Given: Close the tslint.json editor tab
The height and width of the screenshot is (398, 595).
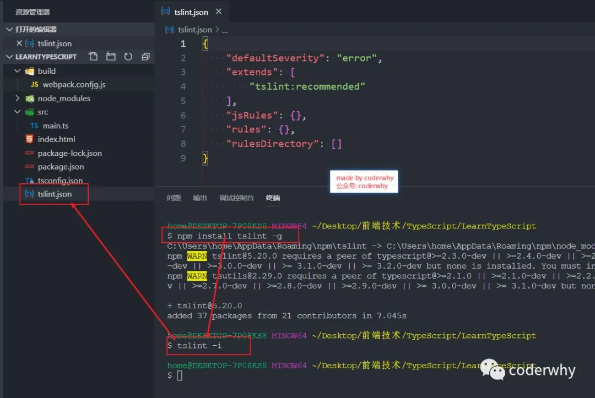Looking at the screenshot, I should click(219, 12).
